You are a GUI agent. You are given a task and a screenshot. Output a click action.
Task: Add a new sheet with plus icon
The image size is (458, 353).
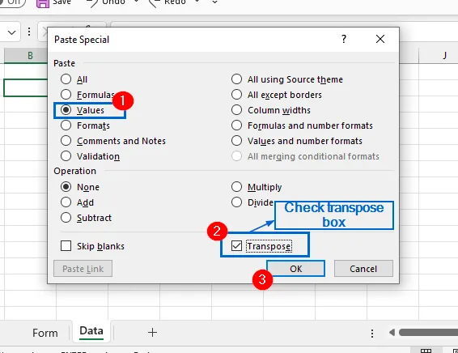coord(152,332)
